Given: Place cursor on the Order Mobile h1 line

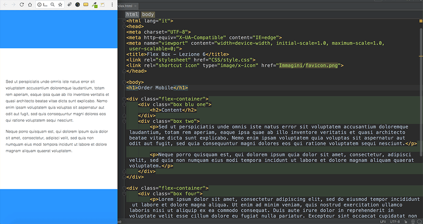Looking at the screenshot, I should click(x=157, y=87).
